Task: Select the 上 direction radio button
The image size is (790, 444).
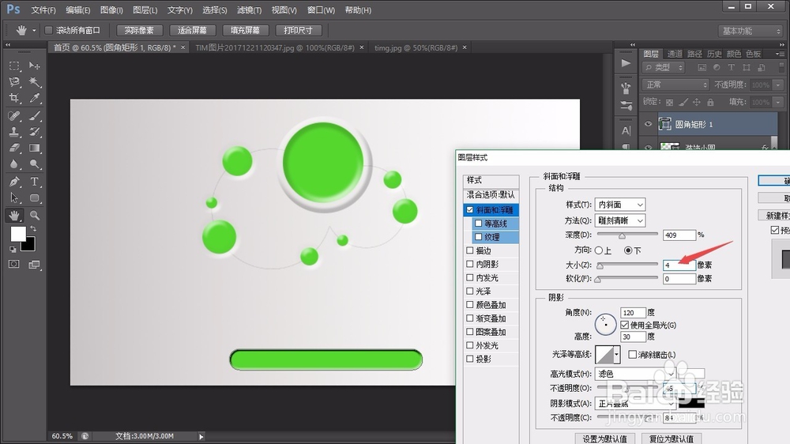Action: [x=599, y=250]
